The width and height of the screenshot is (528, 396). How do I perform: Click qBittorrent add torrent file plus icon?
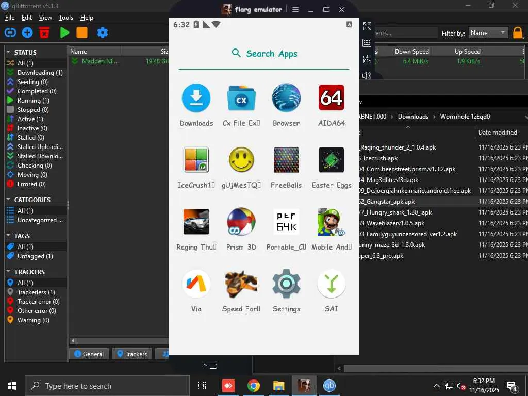point(27,32)
